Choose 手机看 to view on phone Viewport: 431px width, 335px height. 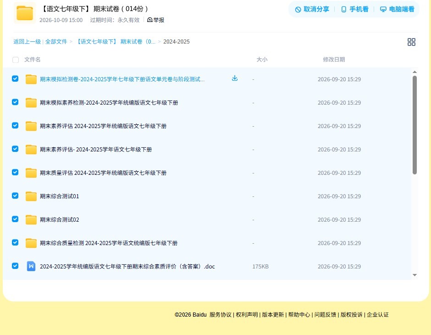click(x=354, y=9)
